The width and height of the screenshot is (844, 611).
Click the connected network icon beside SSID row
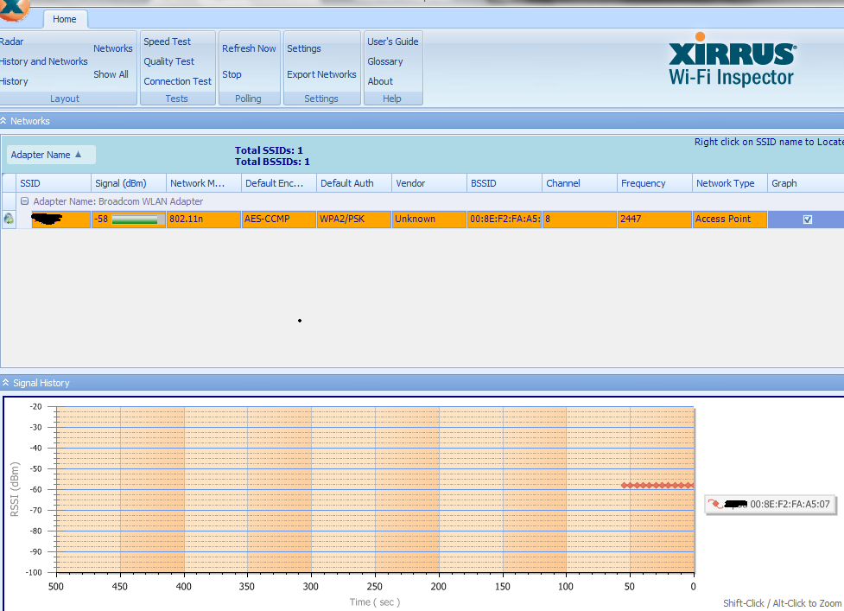(x=9, y=220)
